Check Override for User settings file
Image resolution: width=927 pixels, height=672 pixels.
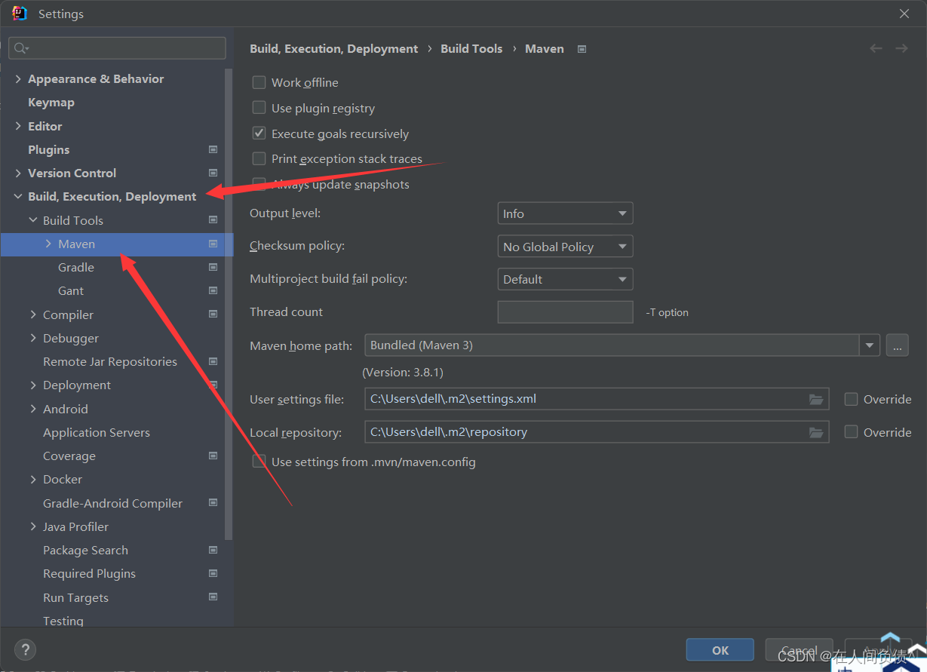click(851, 399)
